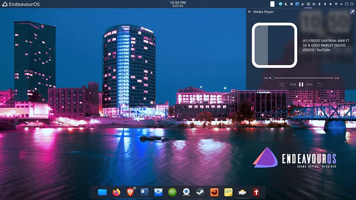Image resolution: width=356 pixels, height=200 pixels.
Task: Click the album art placeholder thumbnail
Action: coord(274,45)
